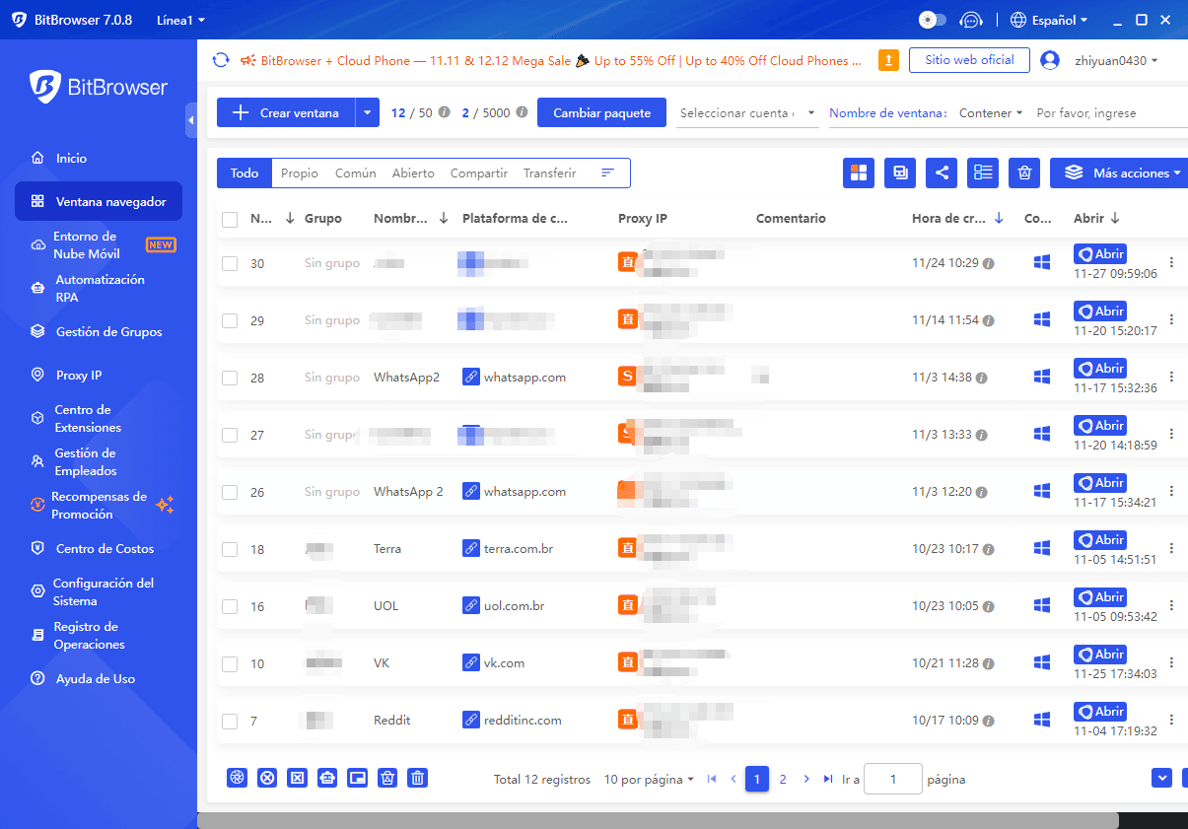The width and height of the screenshot is (1188, 829).
Task: Click the delete icon at bottom toolbar
Action: pos(417,778)
